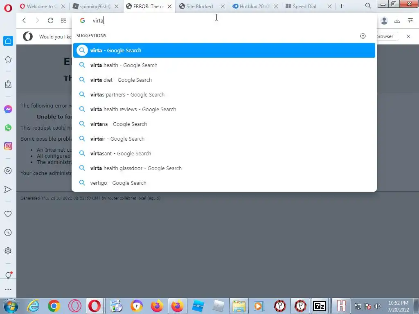
Task: Launch WhatsApp from the sidebar
Action: (x=8, y=128)
